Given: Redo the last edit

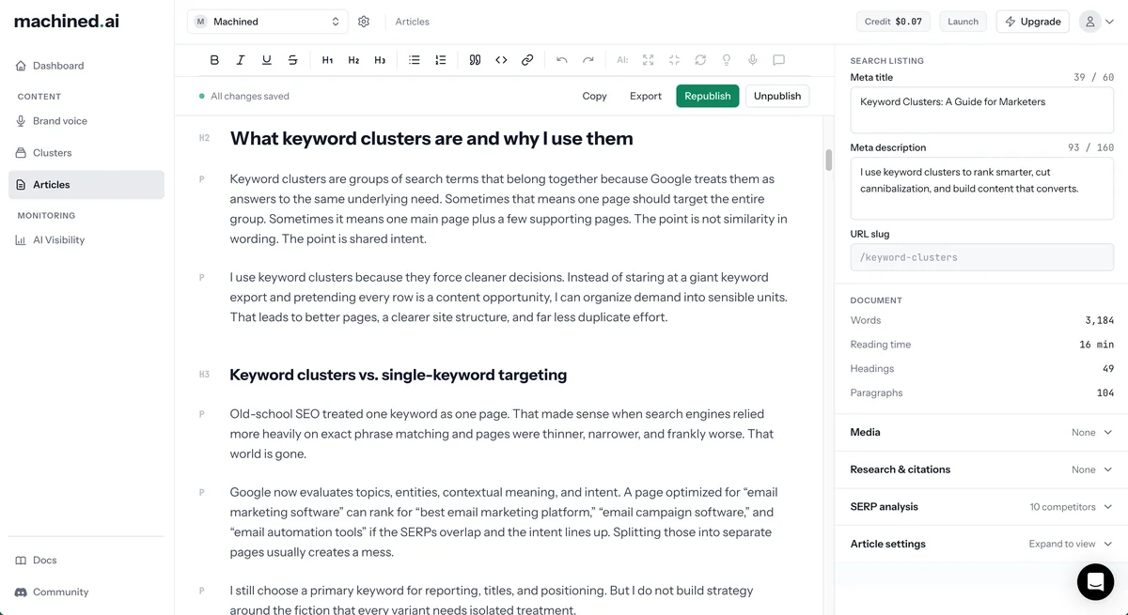Looking at the screenshot, I should 588,60.
